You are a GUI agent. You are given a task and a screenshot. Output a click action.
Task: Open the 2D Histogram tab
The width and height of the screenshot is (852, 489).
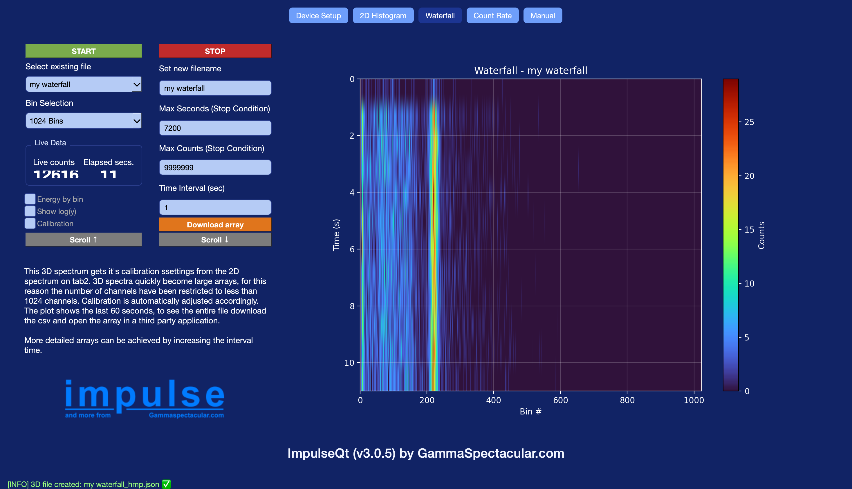[383, 15]
